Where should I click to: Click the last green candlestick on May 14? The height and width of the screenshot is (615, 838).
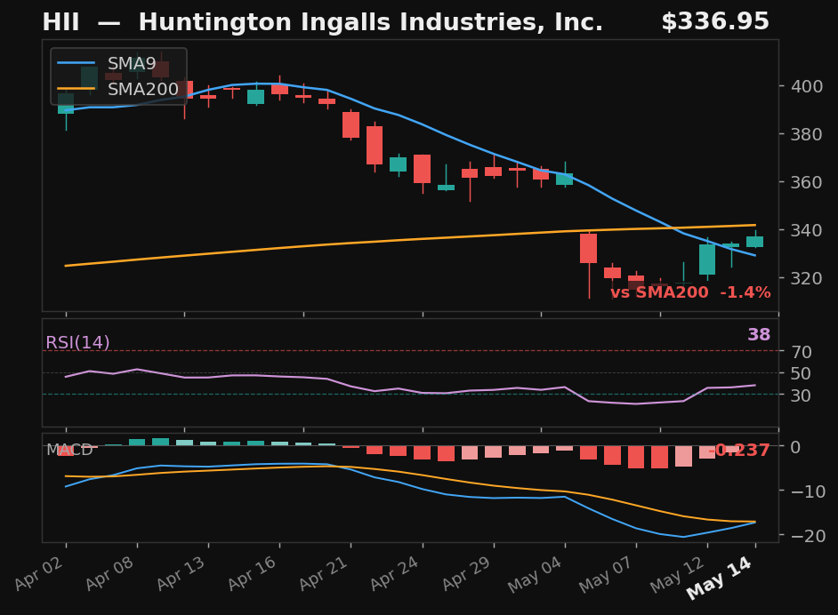coord(754,242)
